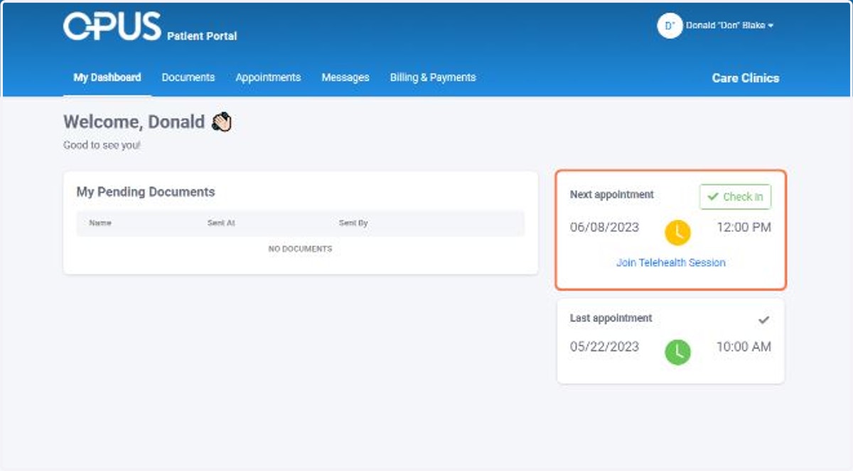Select the Billing & Payments tab

tap(433, 77)
